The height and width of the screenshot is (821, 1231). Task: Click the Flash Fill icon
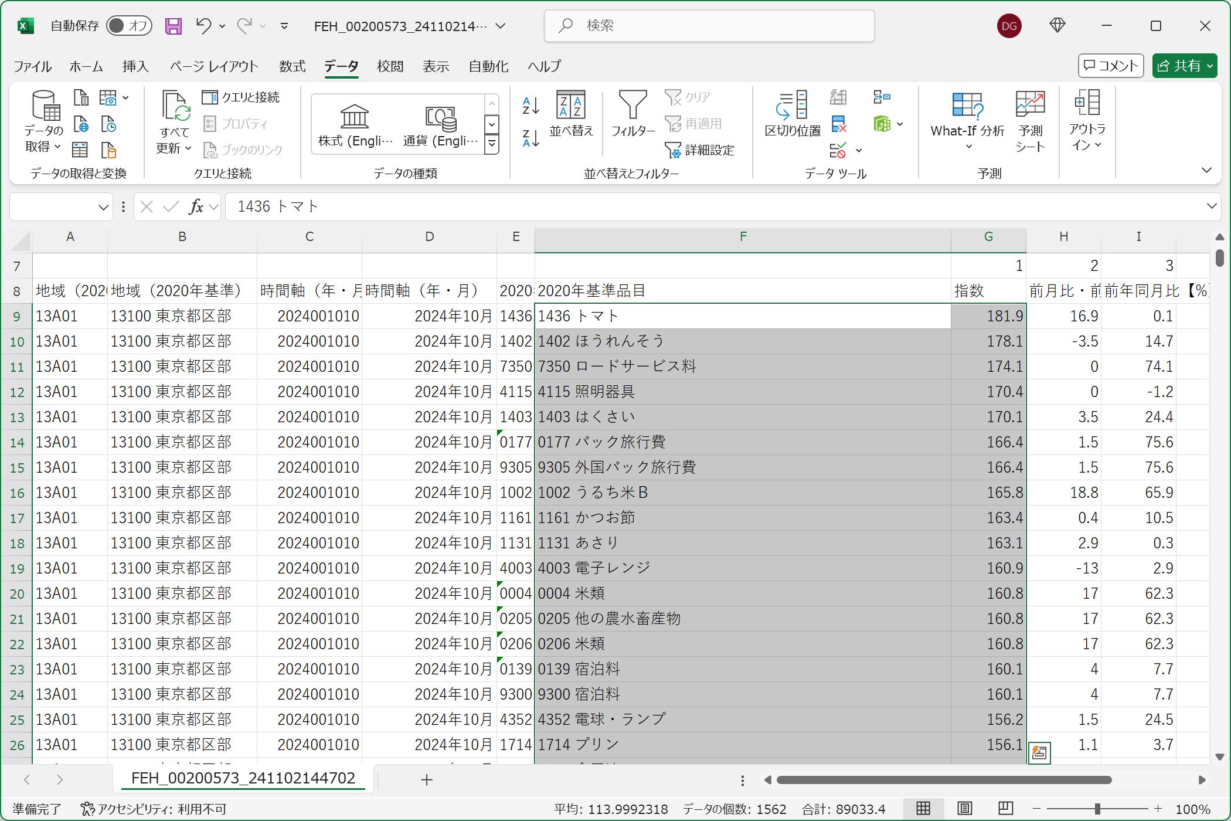pos(838,97)
